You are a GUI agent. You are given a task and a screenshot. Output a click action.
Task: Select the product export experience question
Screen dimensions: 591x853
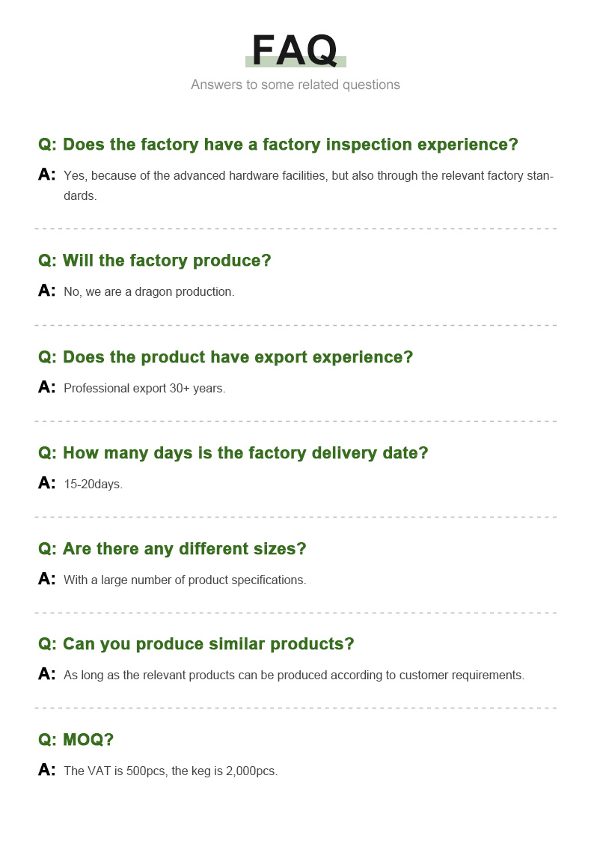(225, 357)
